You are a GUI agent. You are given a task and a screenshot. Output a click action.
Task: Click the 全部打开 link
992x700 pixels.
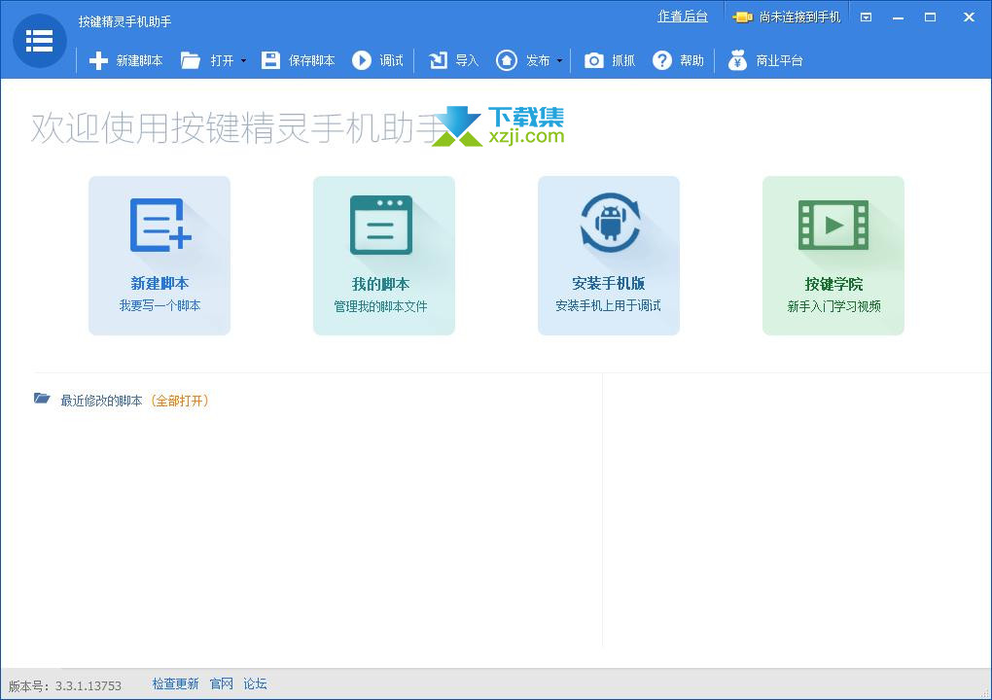click(180, 401)
